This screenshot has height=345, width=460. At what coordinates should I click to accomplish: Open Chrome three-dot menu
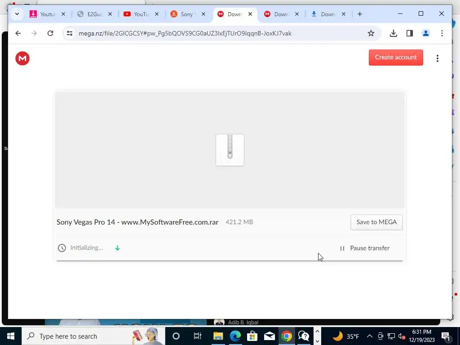click(x=442, y=33)
